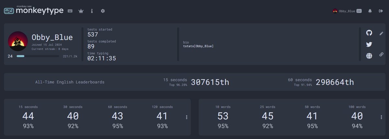Open the GitHub profile link icon

click(369, 33)
